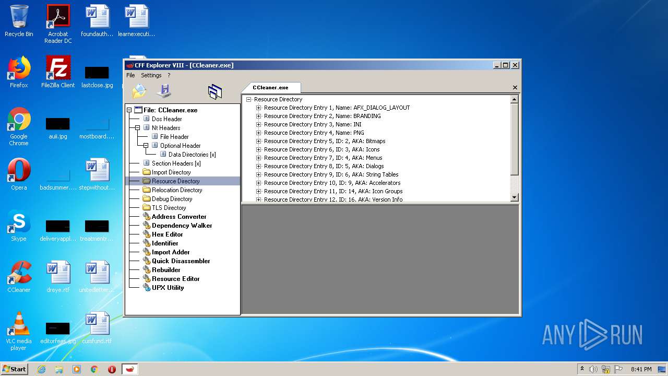The image size is (668, 376).
Task: Collapse the File: CCleaner.exe tree root
Action: 129,110
